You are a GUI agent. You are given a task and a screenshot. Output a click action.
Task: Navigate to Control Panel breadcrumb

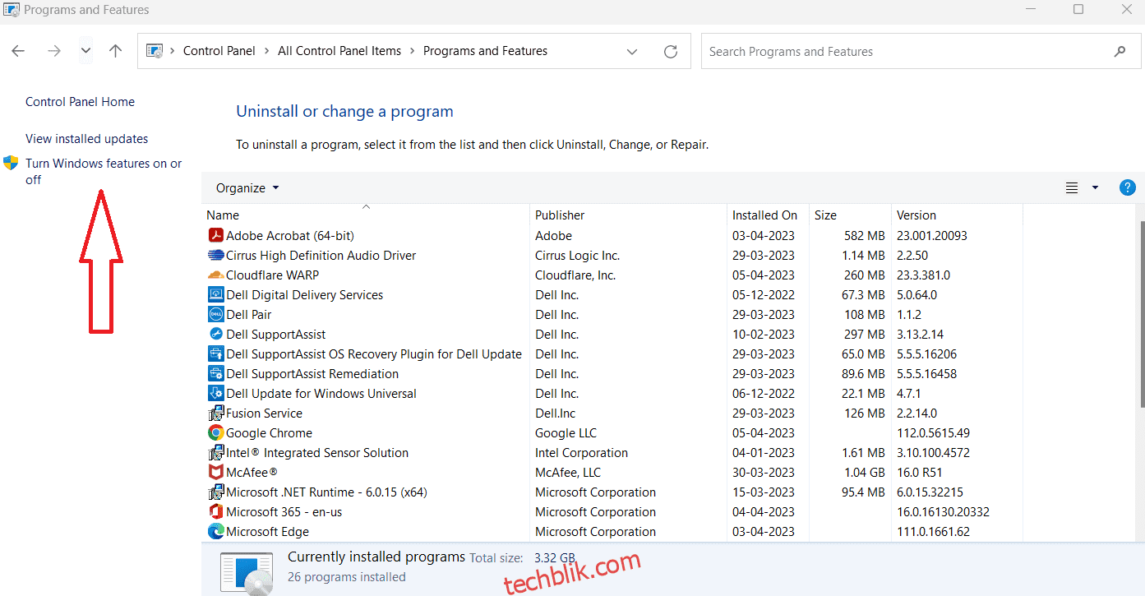point(219,51)
